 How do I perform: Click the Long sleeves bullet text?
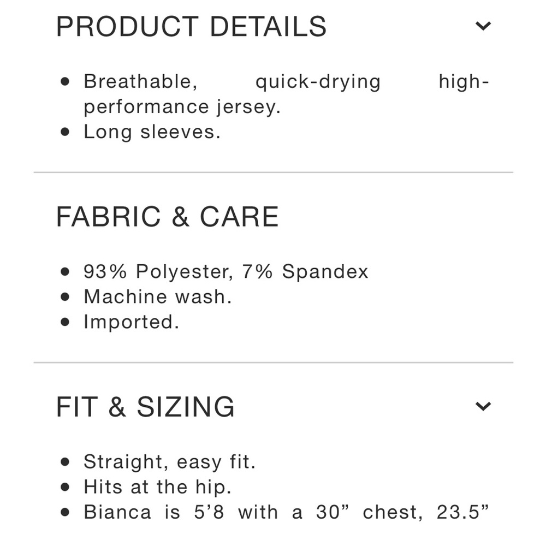[152, 132]
